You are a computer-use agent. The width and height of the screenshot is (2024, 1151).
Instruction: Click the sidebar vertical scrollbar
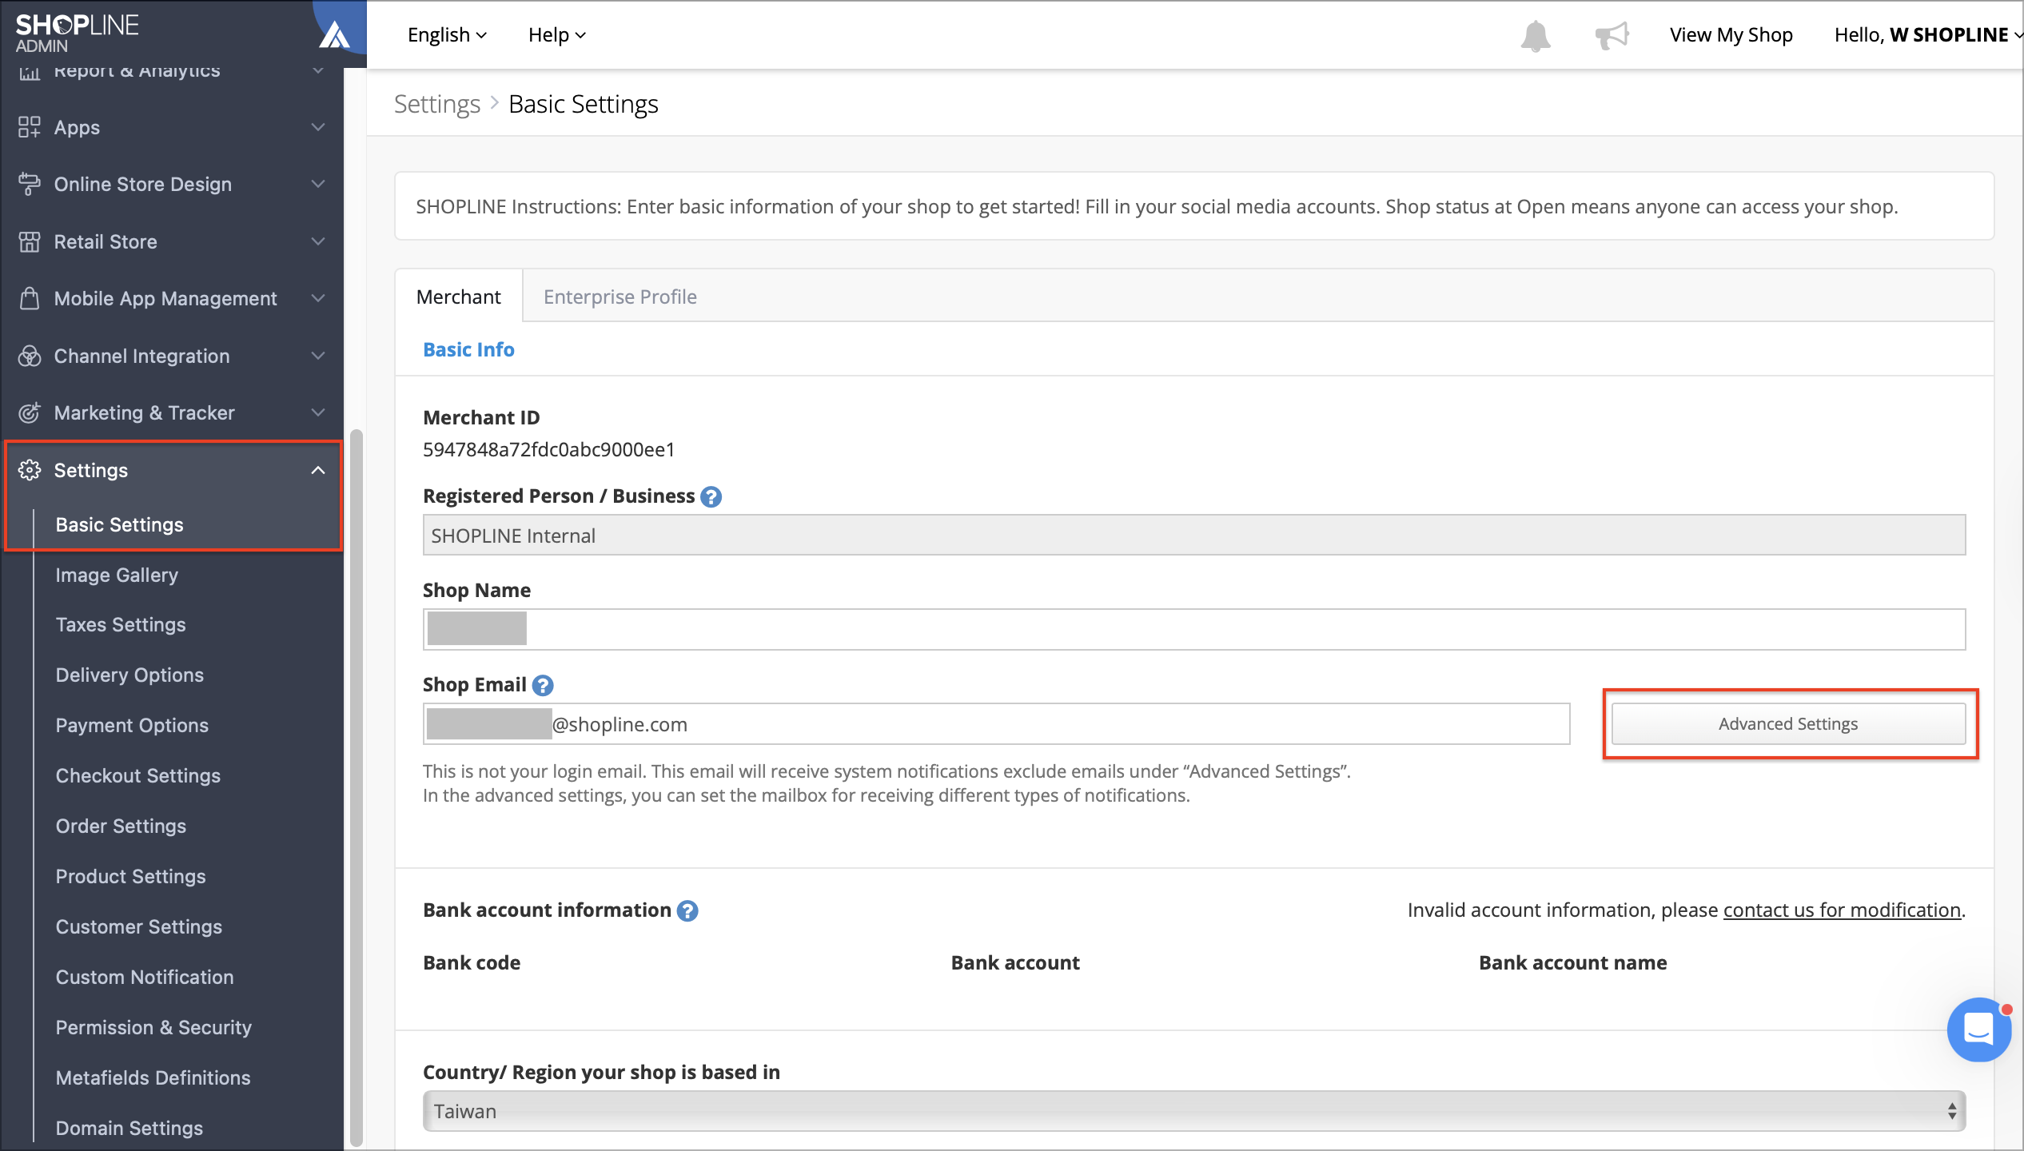click(357, 787)
